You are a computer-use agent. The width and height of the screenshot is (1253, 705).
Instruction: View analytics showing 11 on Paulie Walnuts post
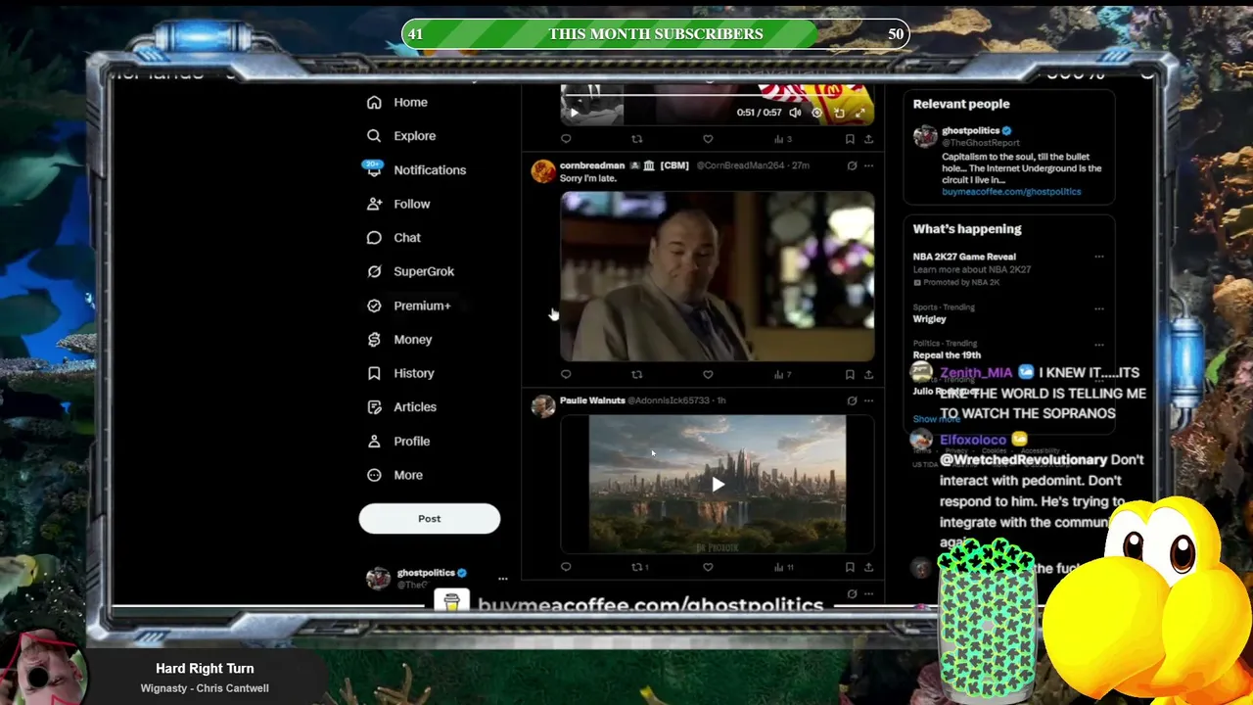(x=783, y=567)
